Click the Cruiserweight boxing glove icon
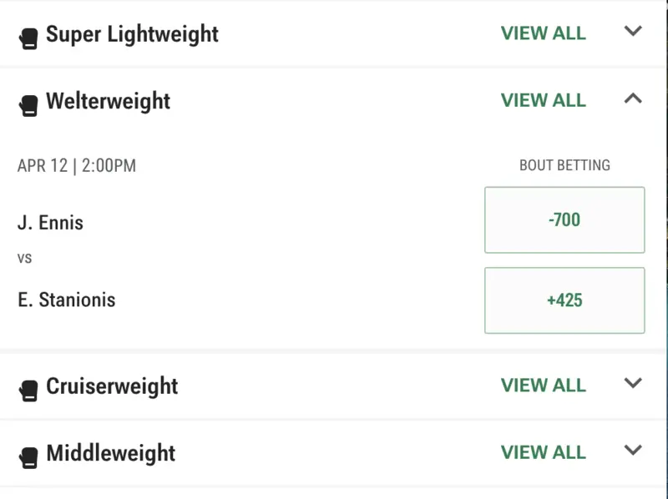This screenshot has height=499, width=668. 28,390
